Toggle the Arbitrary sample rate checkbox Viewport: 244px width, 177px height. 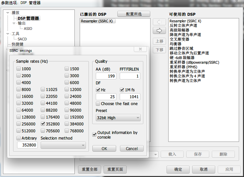tap(19, 138)
